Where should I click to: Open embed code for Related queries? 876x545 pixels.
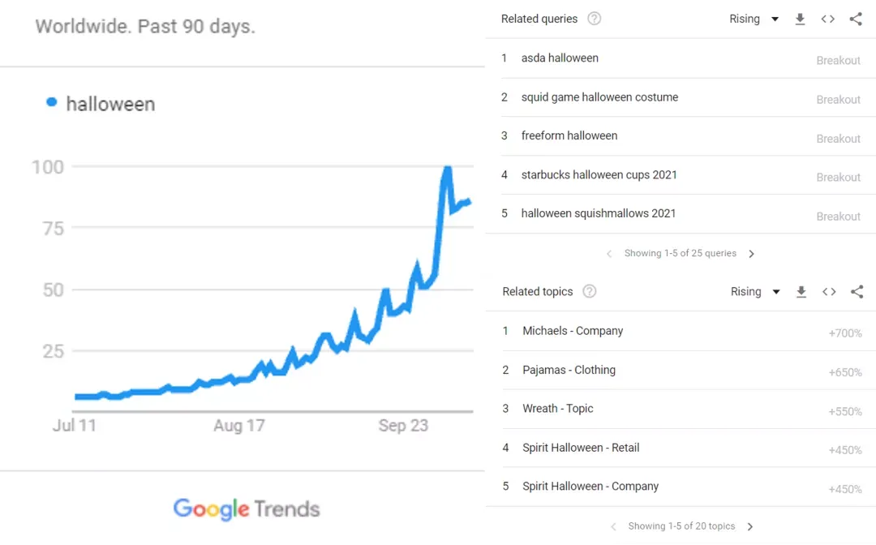click(828, 19)
